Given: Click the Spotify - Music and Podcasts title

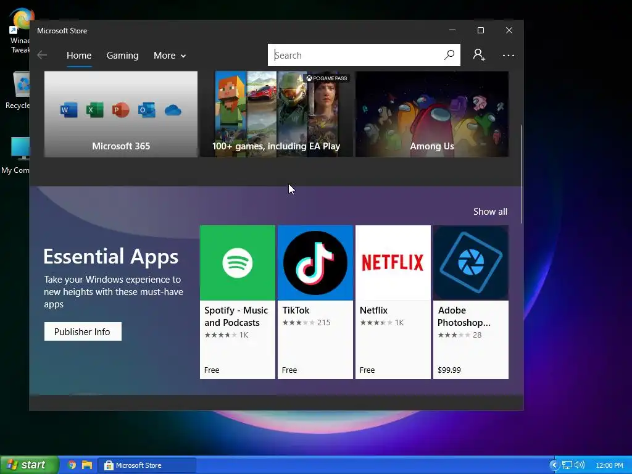Looking at the screenshot, I should point(236,317).
